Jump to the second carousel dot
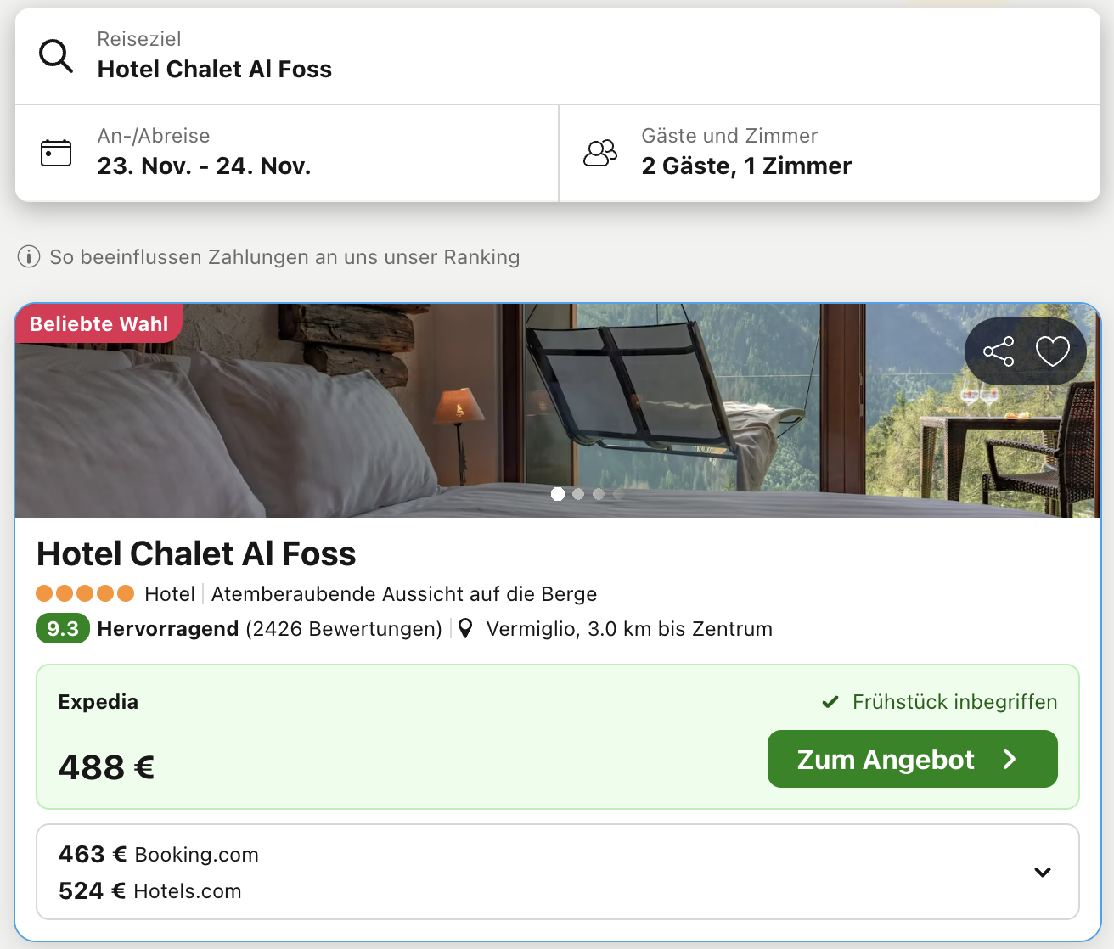Image resolution: width=1114 pixels, height=949 pixels. click(x=578, y=494)
